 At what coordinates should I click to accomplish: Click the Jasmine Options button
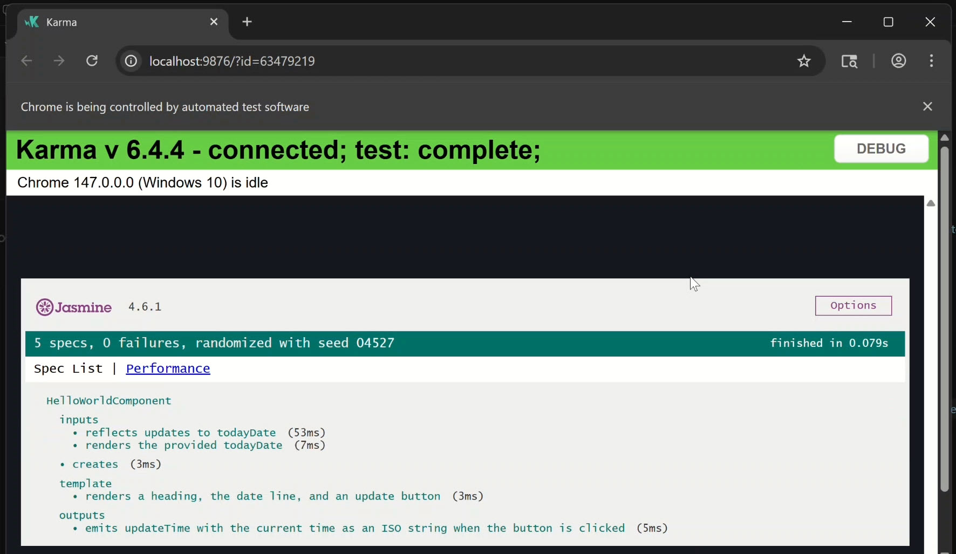coord(853,305)
